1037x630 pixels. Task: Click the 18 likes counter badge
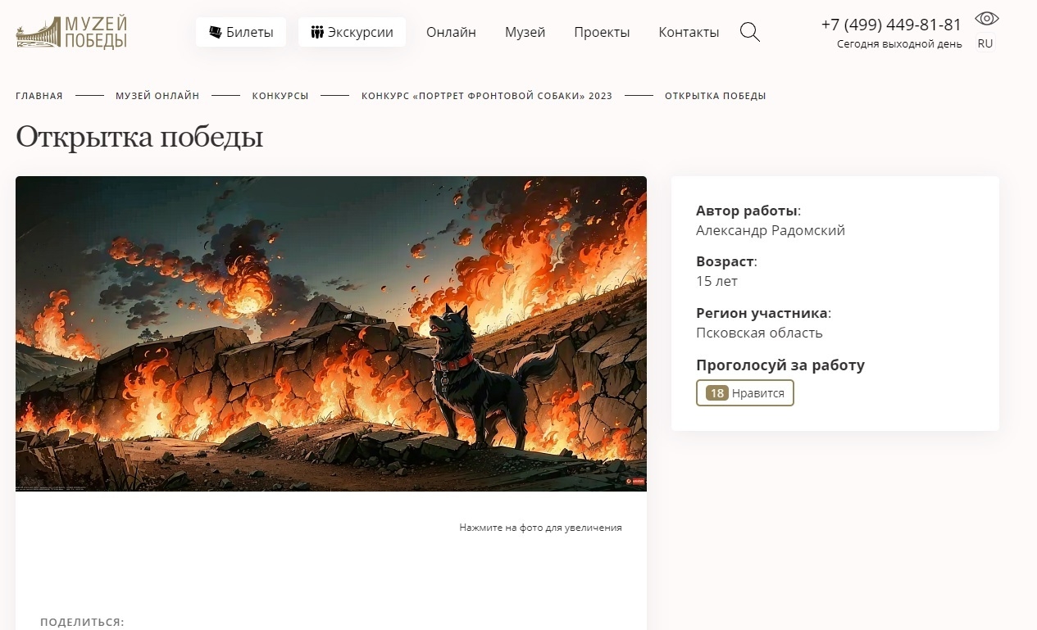coord(717,393)
